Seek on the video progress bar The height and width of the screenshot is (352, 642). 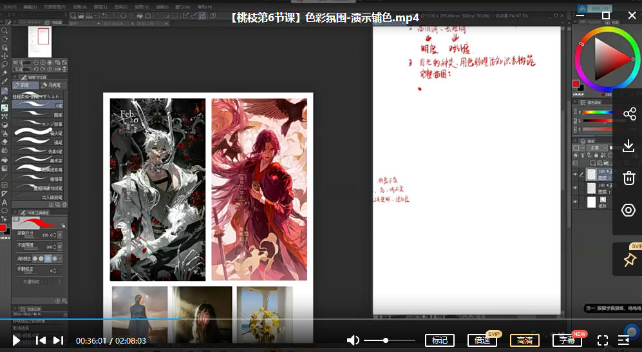[258, 319]
